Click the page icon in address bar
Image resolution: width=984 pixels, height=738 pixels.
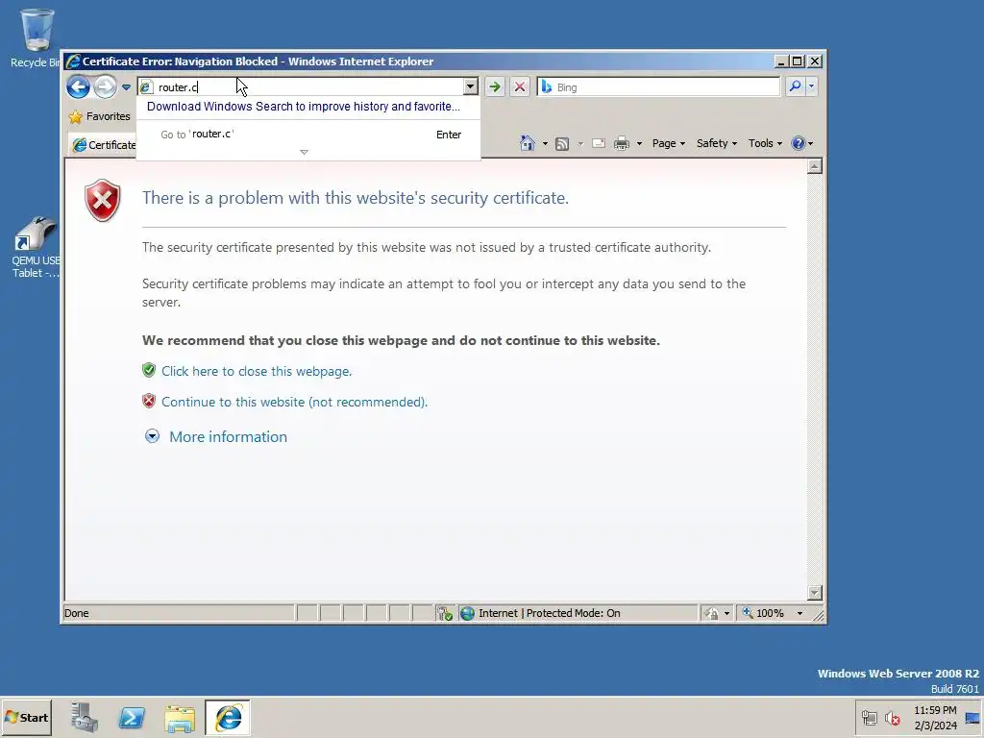[146, 86]
